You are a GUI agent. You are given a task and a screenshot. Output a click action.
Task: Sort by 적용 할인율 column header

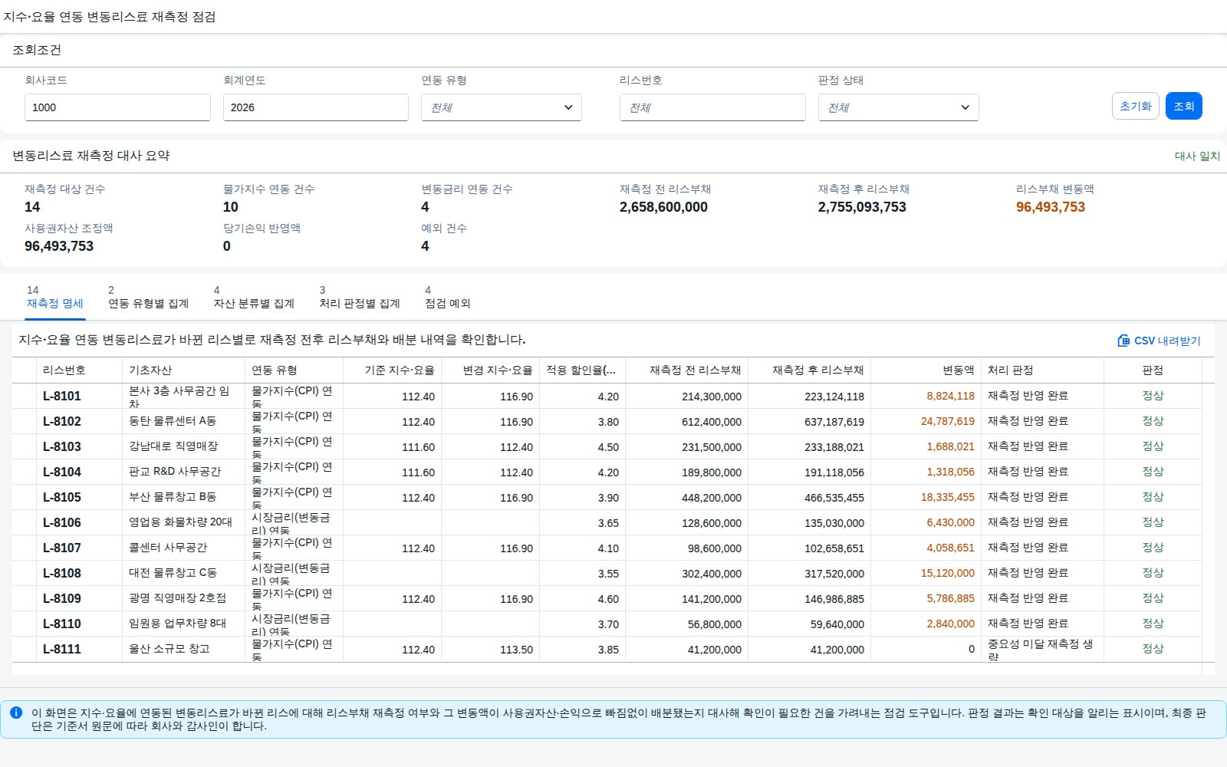(x=581, y=370)
